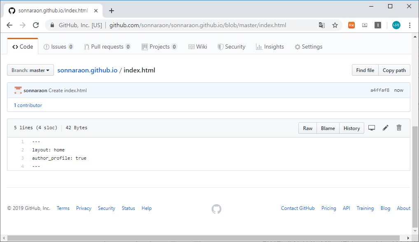Image resolution: width=419 pixels, height=242 pixels.
Task: Click sonnaraon avatar image
Action: coord(18,90)
